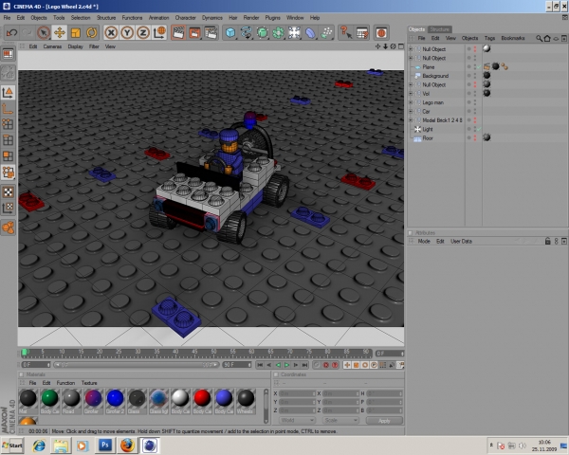Open the World coordinate dropdown

tap(297, 421)
